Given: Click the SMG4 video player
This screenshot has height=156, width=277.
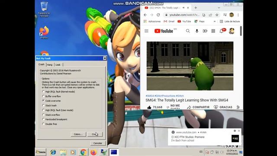Looking at the screenshot, I should tap(190, 66).
